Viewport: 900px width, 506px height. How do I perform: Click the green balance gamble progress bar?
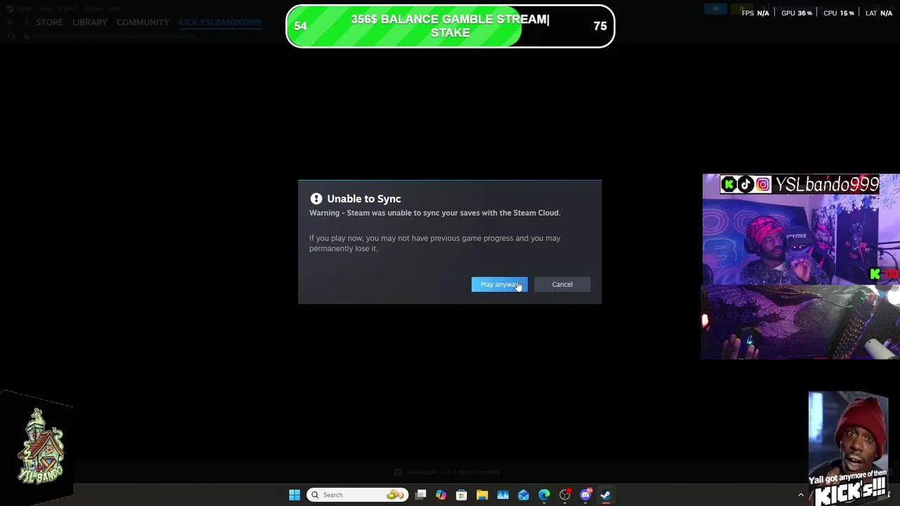click(x=450, y=26)
